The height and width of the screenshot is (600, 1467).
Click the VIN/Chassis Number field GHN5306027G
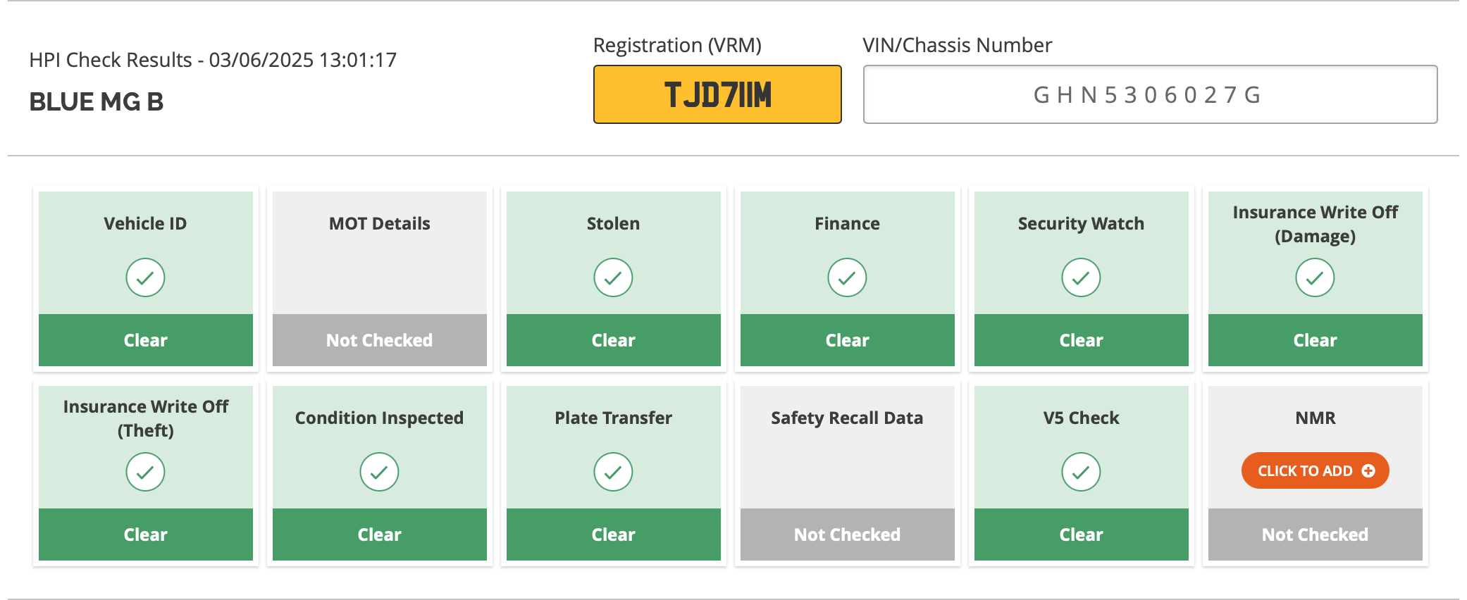click(x=1150, y=94)
